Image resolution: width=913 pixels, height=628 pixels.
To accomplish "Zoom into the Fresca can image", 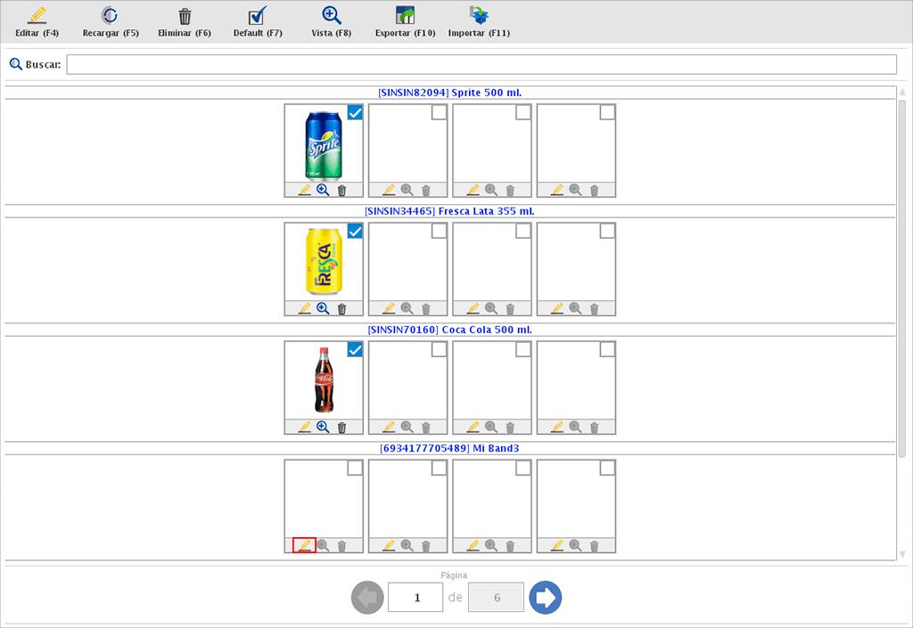I will (323, 308).
